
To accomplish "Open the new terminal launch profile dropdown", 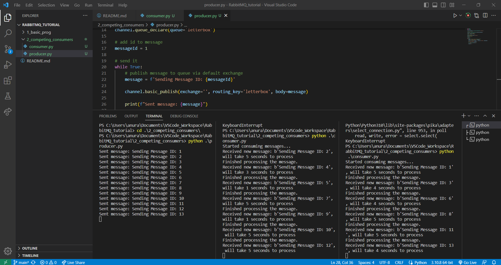I will (x=469, y=116).
